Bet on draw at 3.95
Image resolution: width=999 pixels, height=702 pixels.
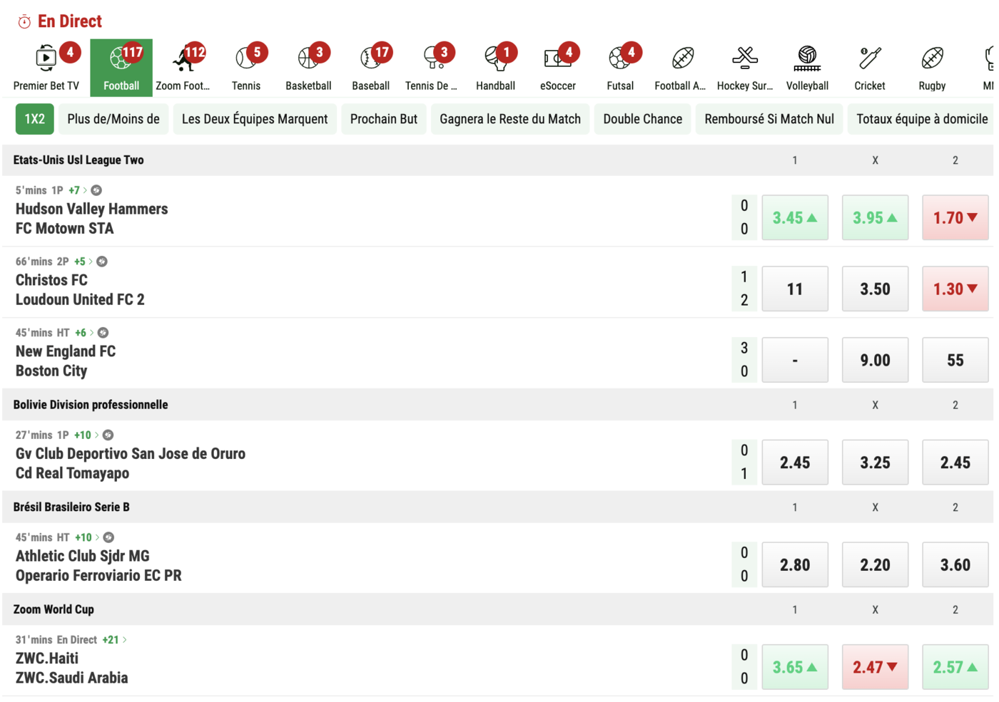(875, 217)
